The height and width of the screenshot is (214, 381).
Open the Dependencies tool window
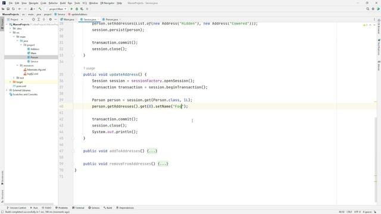(x=125, y=208)
